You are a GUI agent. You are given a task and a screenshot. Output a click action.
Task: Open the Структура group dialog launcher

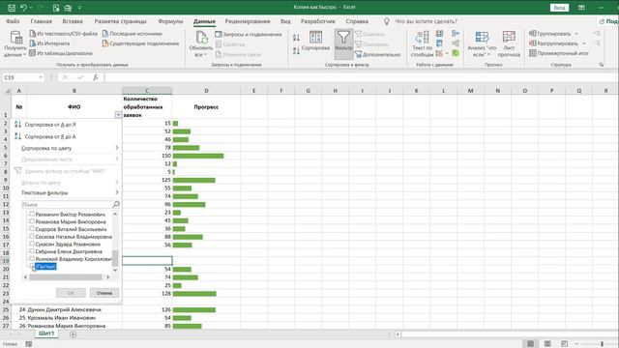tap(602, 65)
